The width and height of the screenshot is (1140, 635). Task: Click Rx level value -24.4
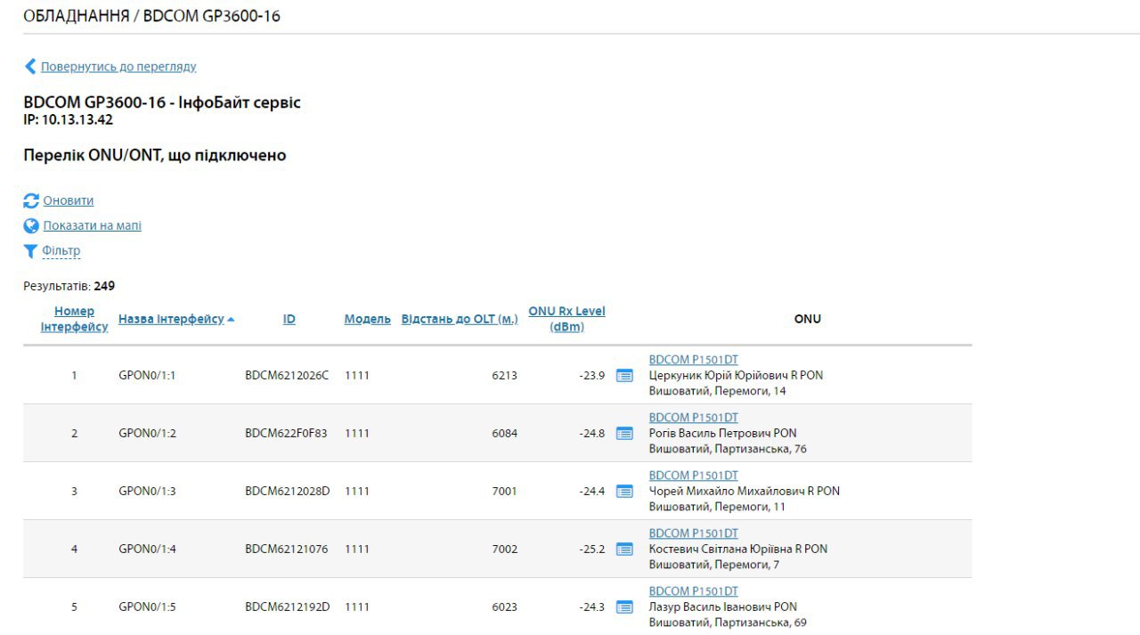[x=591, y=492]
